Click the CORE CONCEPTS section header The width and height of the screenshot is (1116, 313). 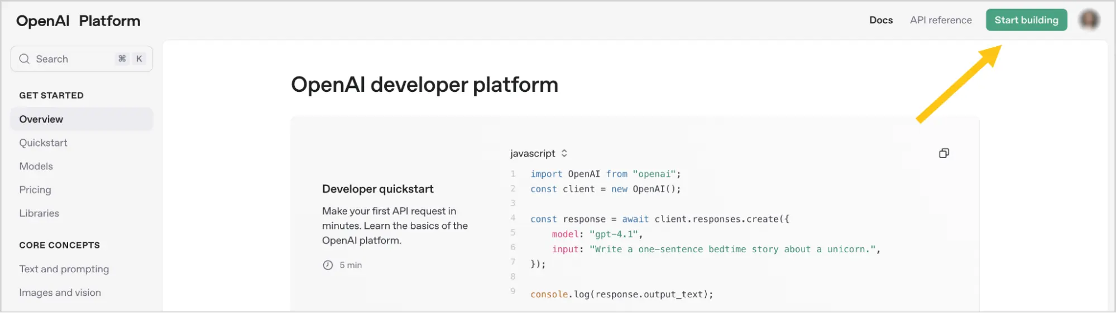[59, 245]
